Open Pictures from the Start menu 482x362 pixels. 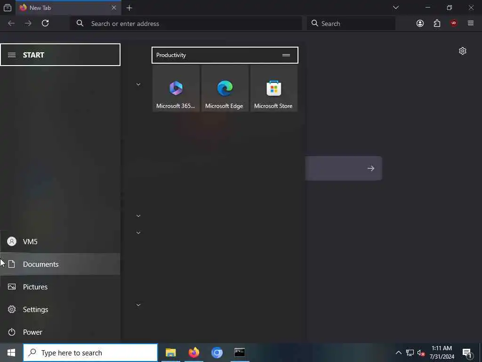[60, 287]
